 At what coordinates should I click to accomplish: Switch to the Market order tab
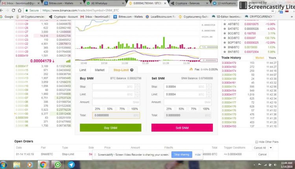pyautogui.click(x=100, y=70)
